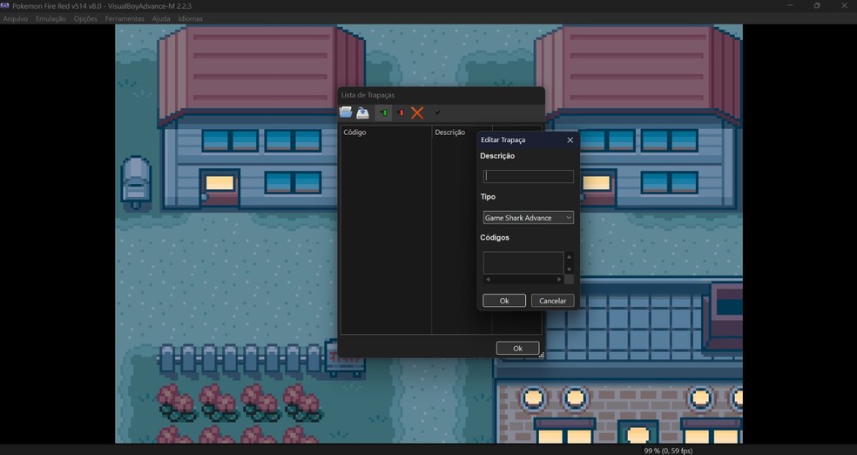The image size is (857, 455).
Task: Click the Códigos scroll down arrow
Action: click(569, 269)
